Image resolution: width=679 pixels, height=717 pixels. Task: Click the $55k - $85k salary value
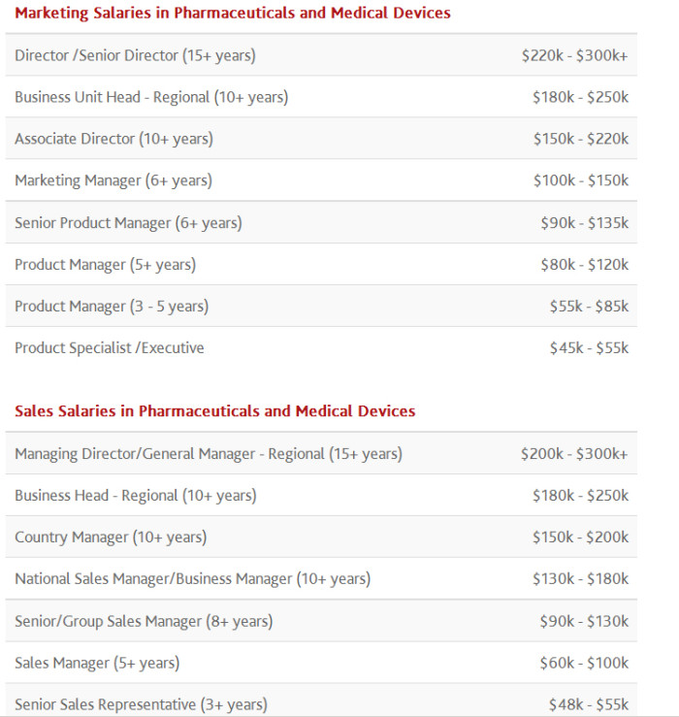click(589, 306)
